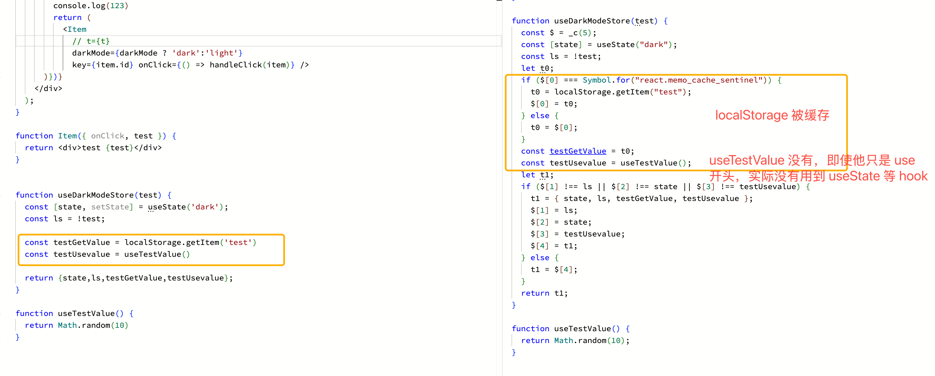The width and height of the screenshot is (935, 376).
Task: Click 'return Math.random(10);' in right pane
Action: click(x=575, y=340)
